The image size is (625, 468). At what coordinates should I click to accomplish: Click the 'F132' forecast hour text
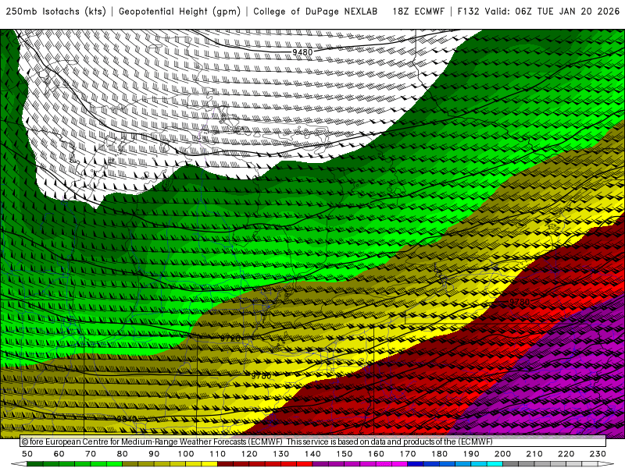[468, 12]
